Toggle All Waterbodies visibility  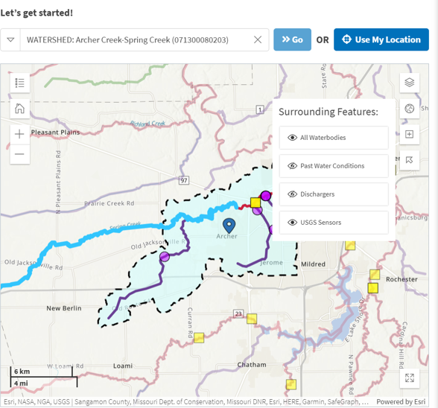pyautogui.click(x=334, y=138)
